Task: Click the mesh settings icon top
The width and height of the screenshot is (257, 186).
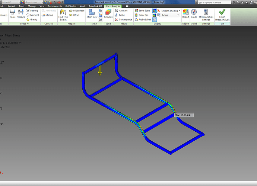Action: click(x=100, y=11)
